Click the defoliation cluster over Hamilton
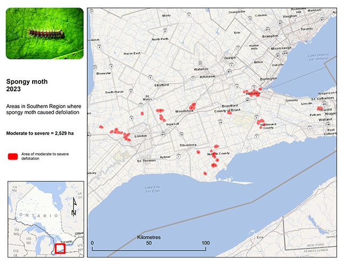Screen dimensions: 343x265 click(252, 93)
